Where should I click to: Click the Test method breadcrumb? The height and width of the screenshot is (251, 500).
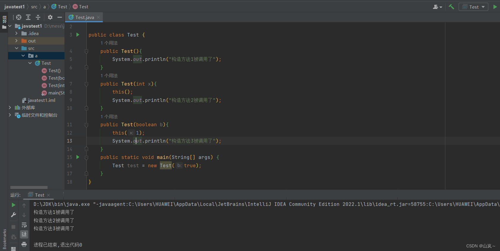coord(81,7)
